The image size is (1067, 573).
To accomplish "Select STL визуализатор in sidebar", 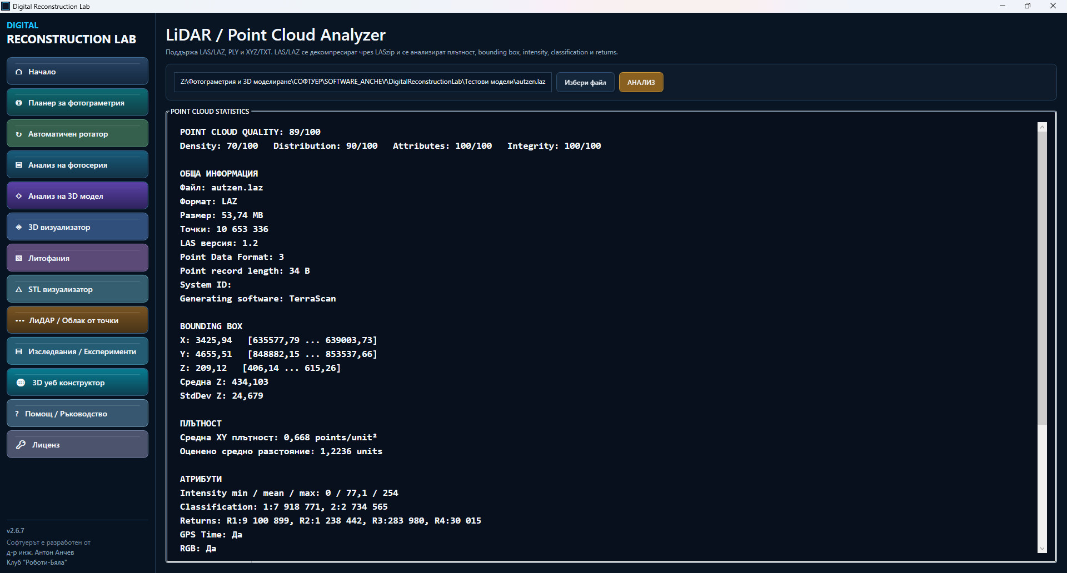I will coord(77,289).
